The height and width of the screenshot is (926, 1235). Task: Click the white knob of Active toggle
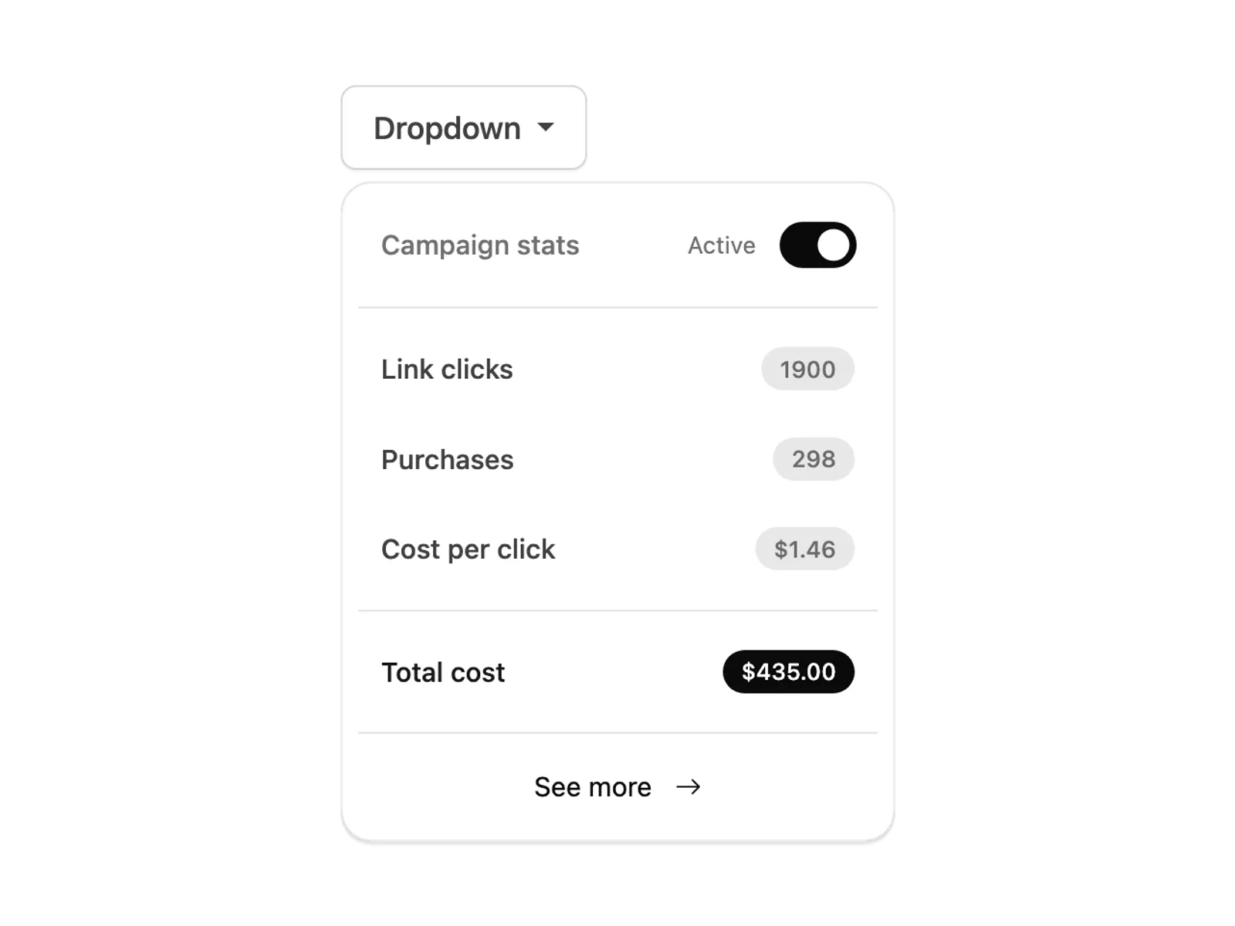833,245
